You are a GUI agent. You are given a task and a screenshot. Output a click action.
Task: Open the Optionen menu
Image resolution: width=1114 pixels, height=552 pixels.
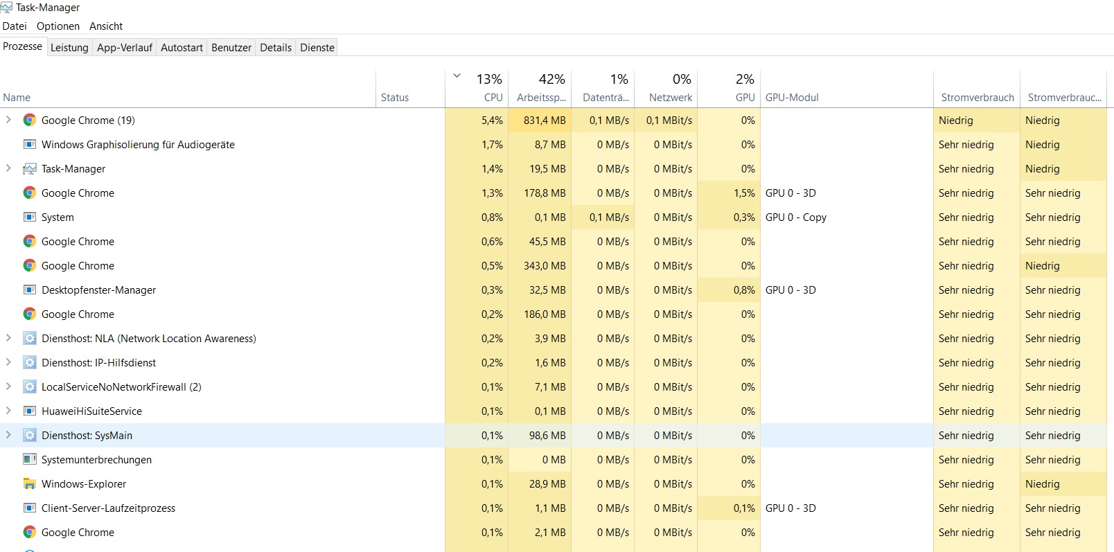tap(58, 26)
